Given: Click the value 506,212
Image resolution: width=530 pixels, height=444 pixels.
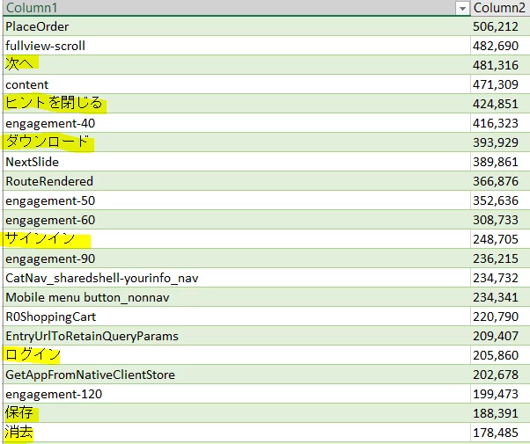Looking at the screenshot, I should (x=495, y=26).
